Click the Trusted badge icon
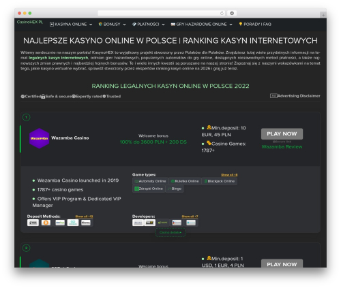 [x=104, y=97]
